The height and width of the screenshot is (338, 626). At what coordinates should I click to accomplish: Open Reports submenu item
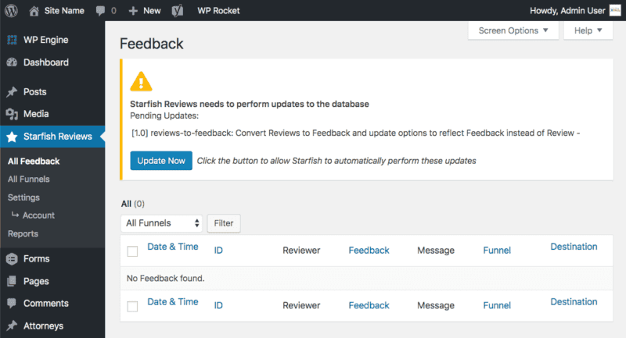23,233
